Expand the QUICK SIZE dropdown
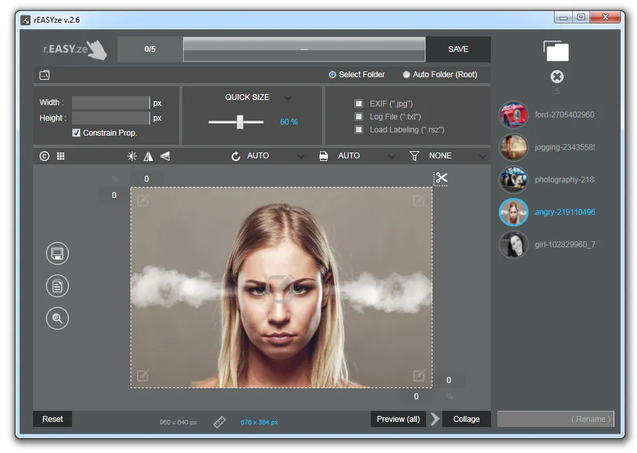637x453 pixels. tap(288, 98)
